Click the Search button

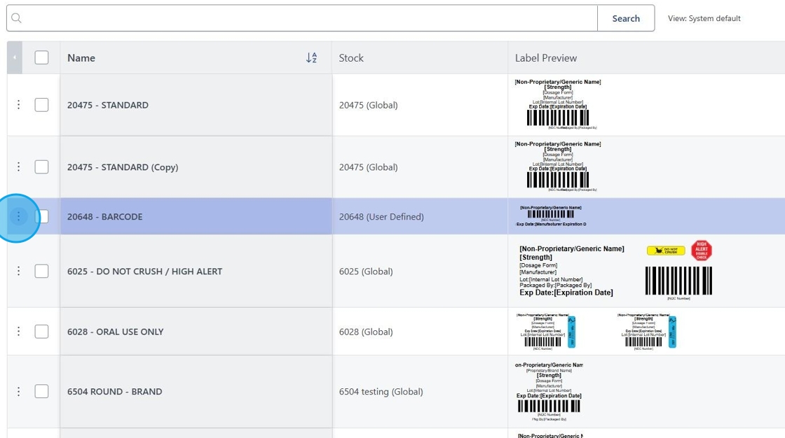626,18
